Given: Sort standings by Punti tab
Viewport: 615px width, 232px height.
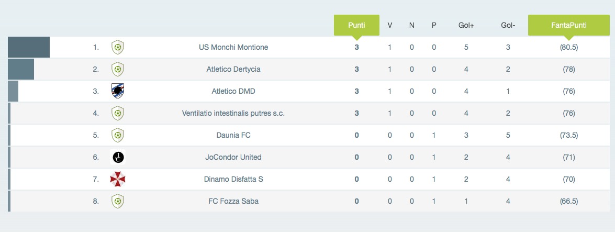Looking at the screenshot, I should [356, 25].
